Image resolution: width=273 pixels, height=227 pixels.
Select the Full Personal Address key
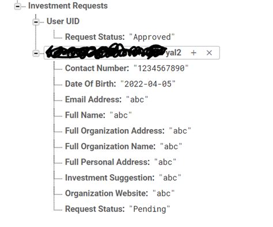point(107,162)
